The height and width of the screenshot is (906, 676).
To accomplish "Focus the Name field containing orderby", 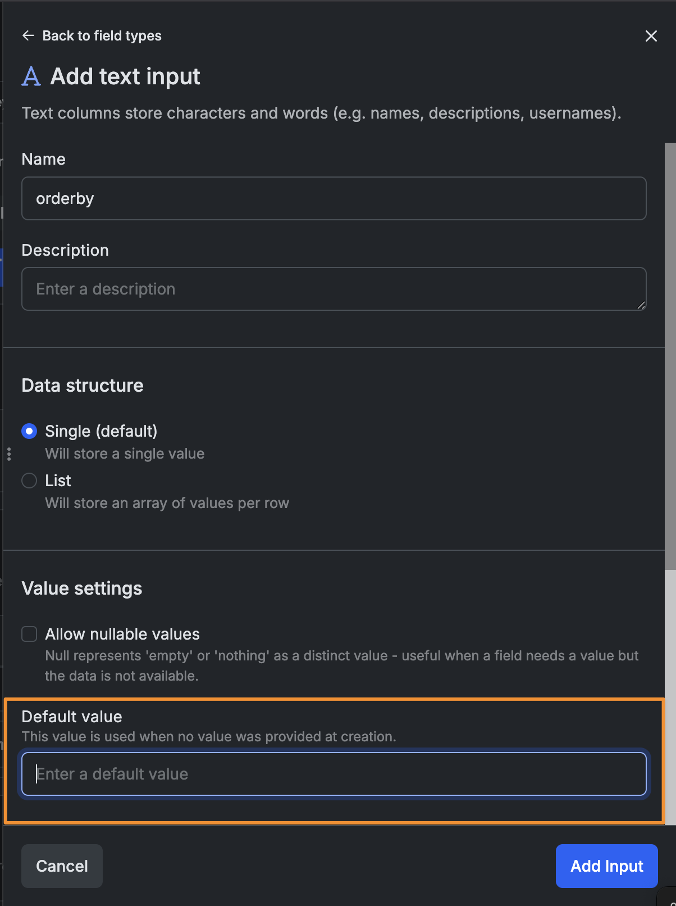I will (334, 198).
